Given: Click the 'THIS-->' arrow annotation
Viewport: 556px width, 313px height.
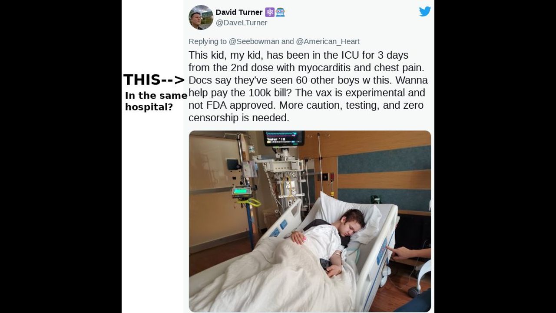Looking at the screenshot, I should pyautogui.click(x=154, y=80).
